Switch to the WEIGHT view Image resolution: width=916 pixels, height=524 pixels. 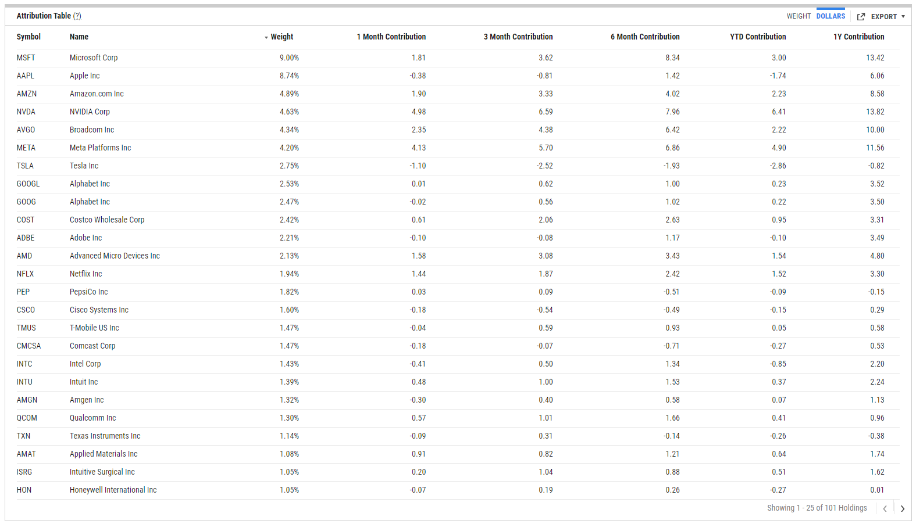799,16
